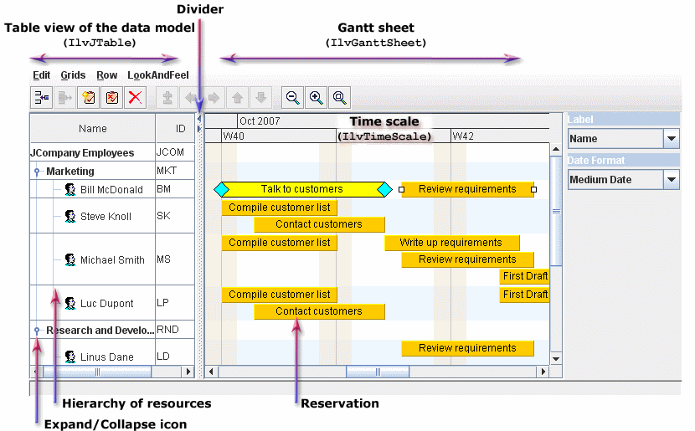Image resolution: width=695 pixels, height=431 pixels.
Task: Click the zoom out magnifier icon
Action: pyautogui.click(x=292, y=98)
